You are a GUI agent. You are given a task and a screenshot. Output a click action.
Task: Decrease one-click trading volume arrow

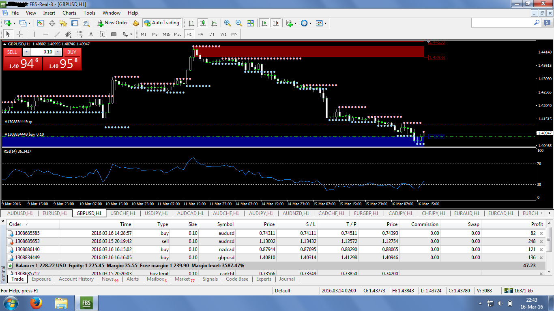pyautogui.click(x=26, y=52)
